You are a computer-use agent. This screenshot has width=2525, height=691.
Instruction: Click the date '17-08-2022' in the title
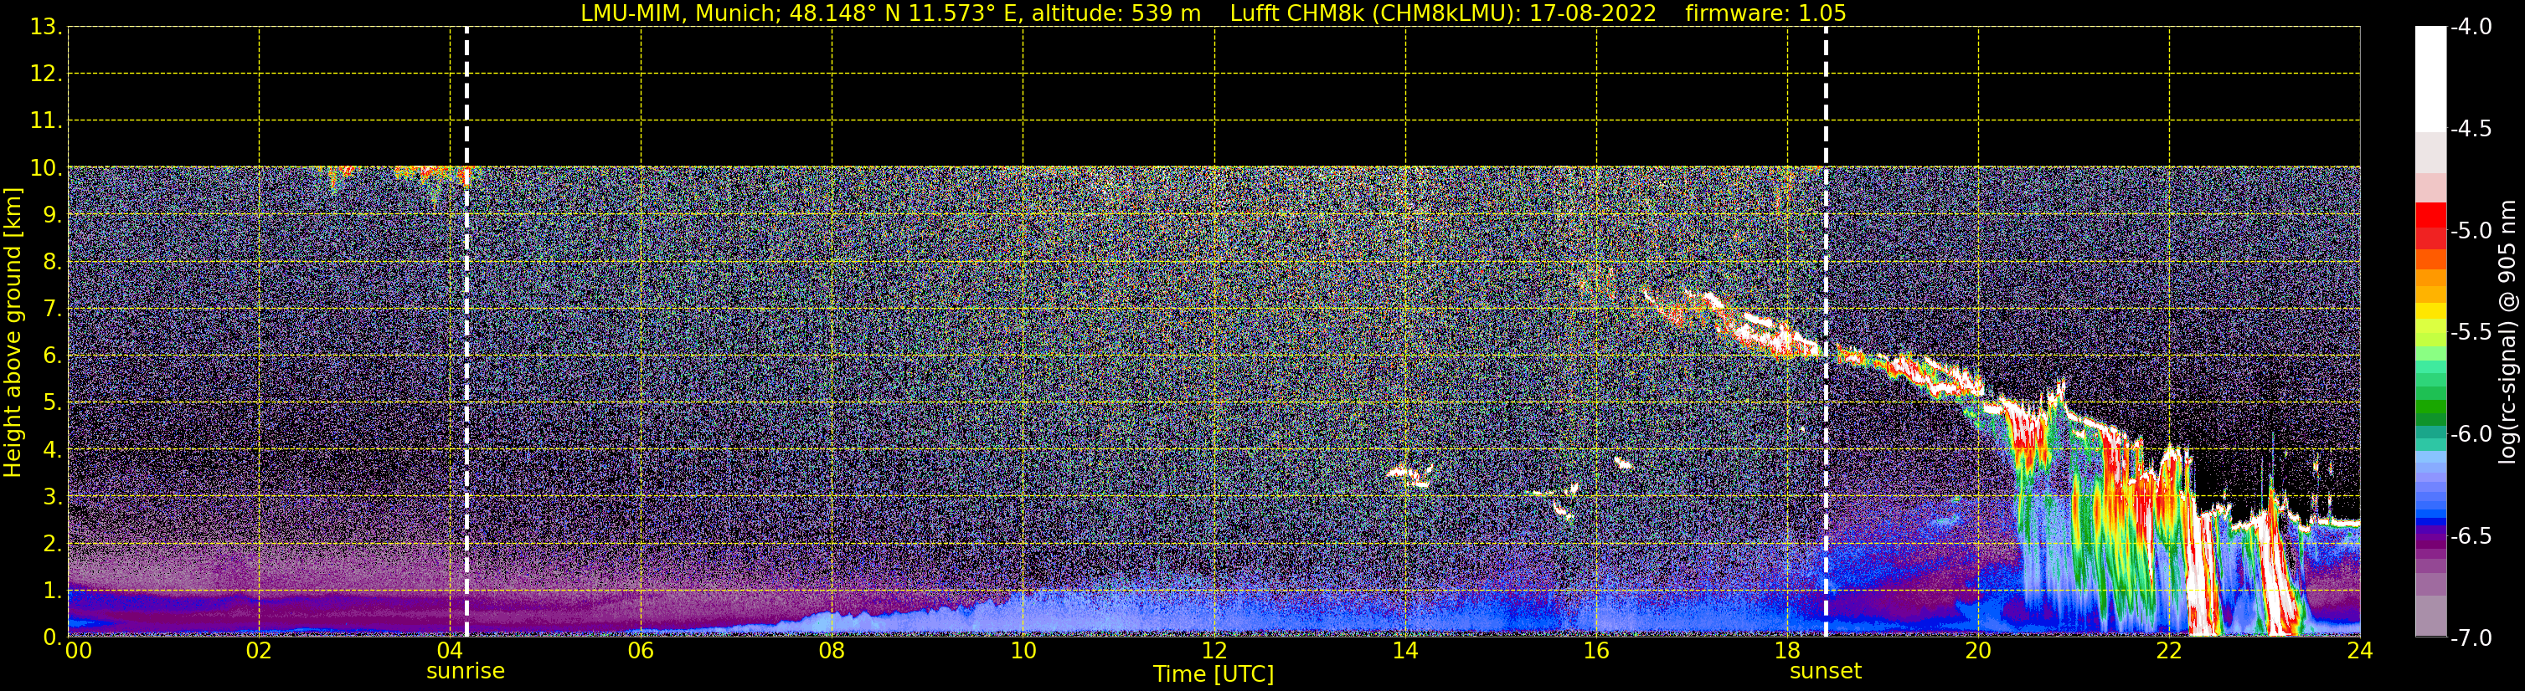[1593, 13]
